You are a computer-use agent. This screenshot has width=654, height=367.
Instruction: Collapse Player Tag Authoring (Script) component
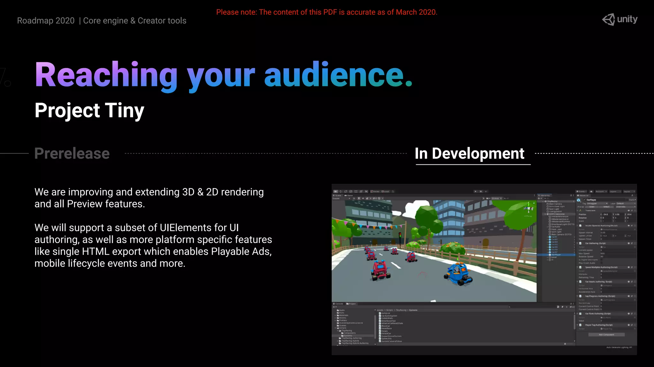point(578,325)
